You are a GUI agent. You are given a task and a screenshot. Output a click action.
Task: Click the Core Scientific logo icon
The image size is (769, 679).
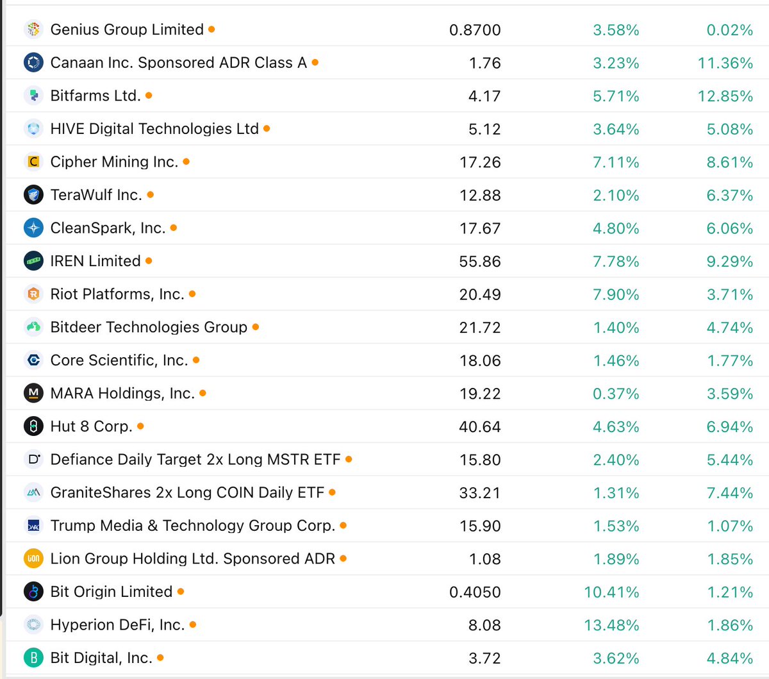pos(33,360)
